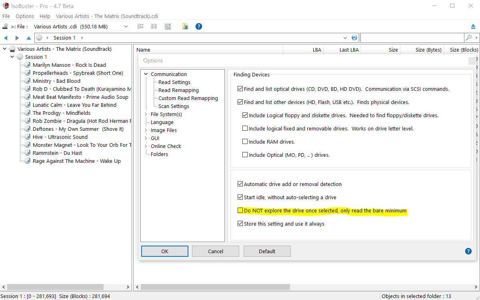The image size is (480, 300).
Task: Click the extract folder icon in toolbar
Action: 185,26
